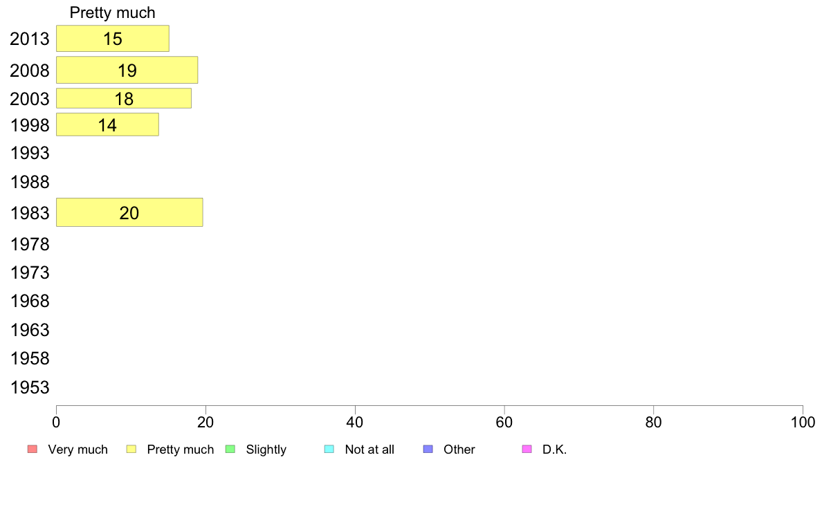Image resolution: width=822 pixels, height=509 pixels.
Task: Click the 2003 bar with value 18
Action: tap(124, 98)
